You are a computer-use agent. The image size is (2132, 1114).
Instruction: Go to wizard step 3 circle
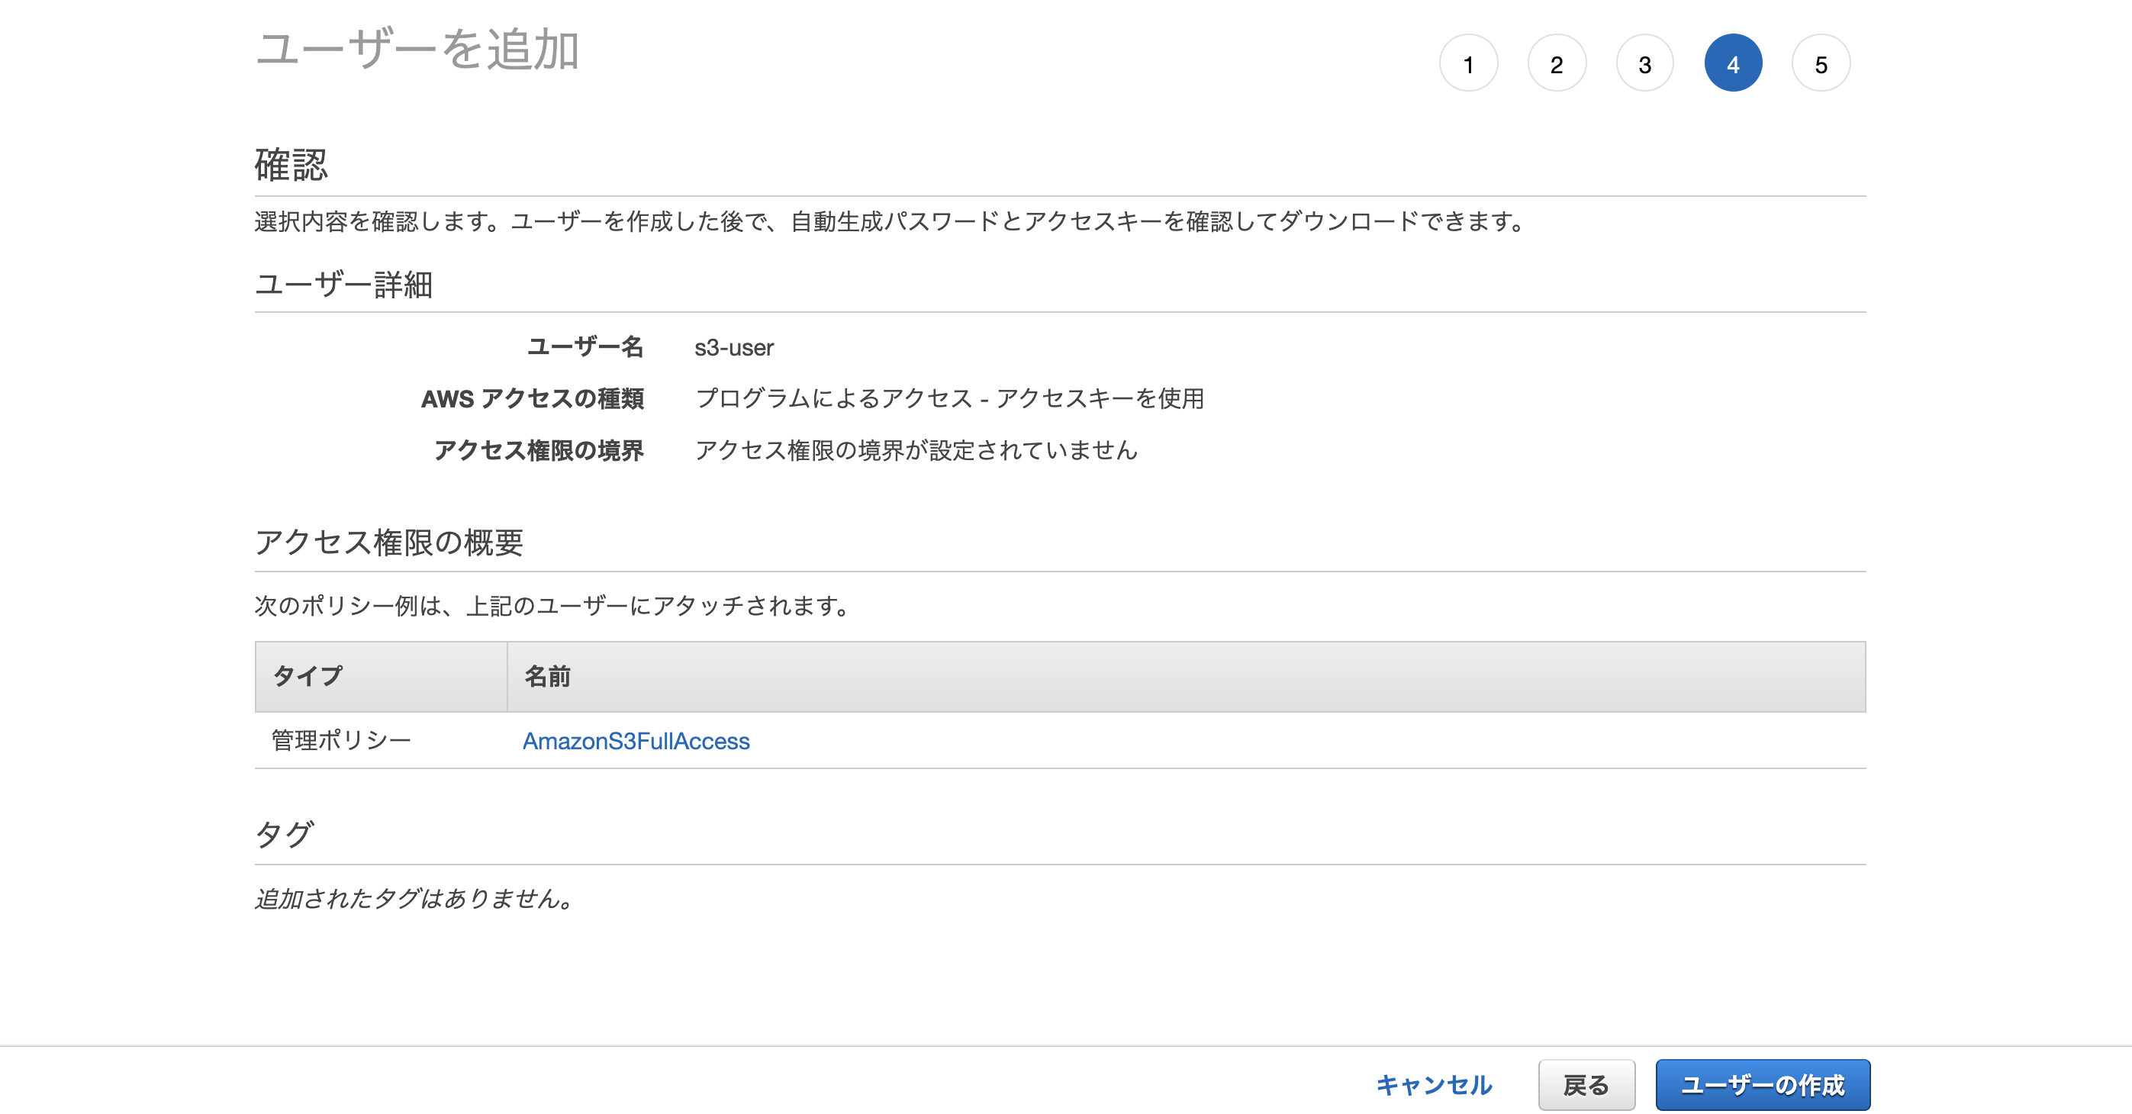click(x=1644, y=64)
